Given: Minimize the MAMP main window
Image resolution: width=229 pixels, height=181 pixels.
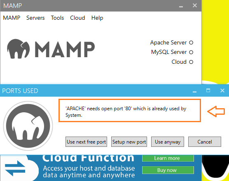Looking at the screenshot, I should coord(181,7).
